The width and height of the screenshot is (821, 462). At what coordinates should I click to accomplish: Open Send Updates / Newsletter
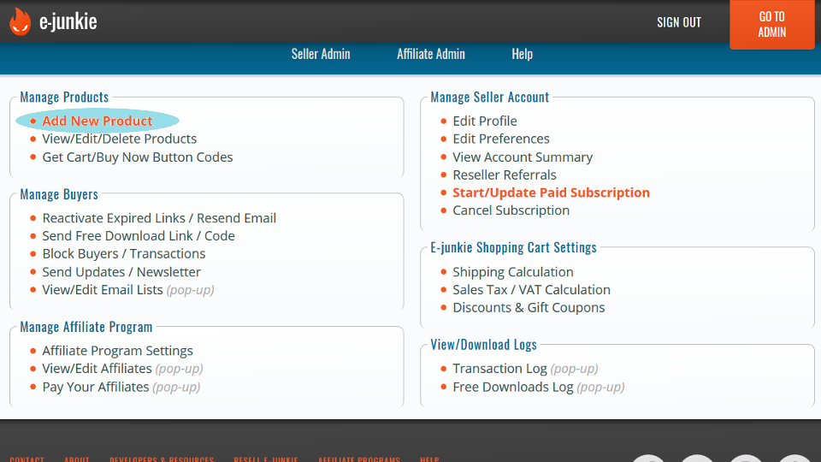121,272
